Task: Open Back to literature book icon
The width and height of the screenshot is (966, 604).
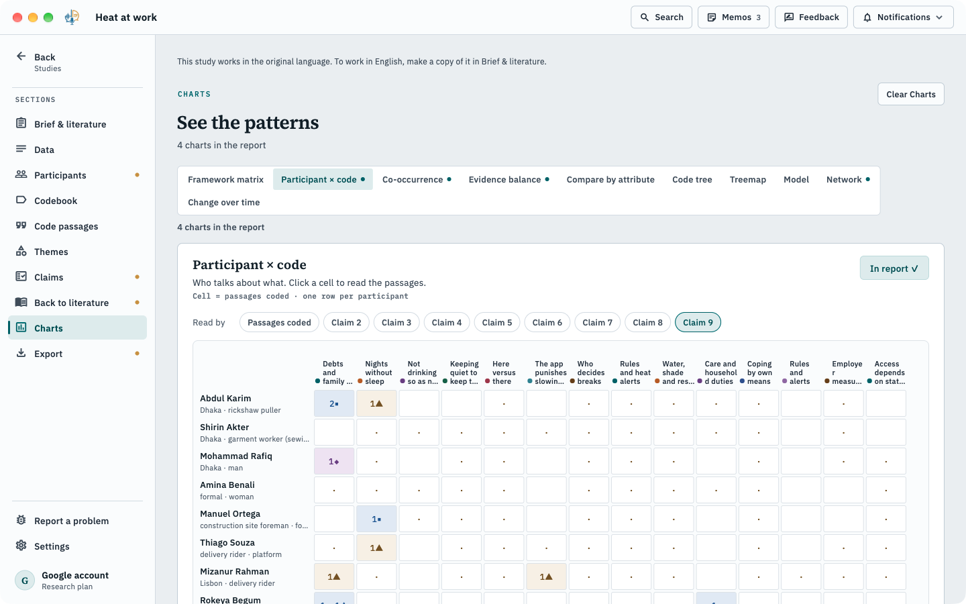Action: point(21,302)
